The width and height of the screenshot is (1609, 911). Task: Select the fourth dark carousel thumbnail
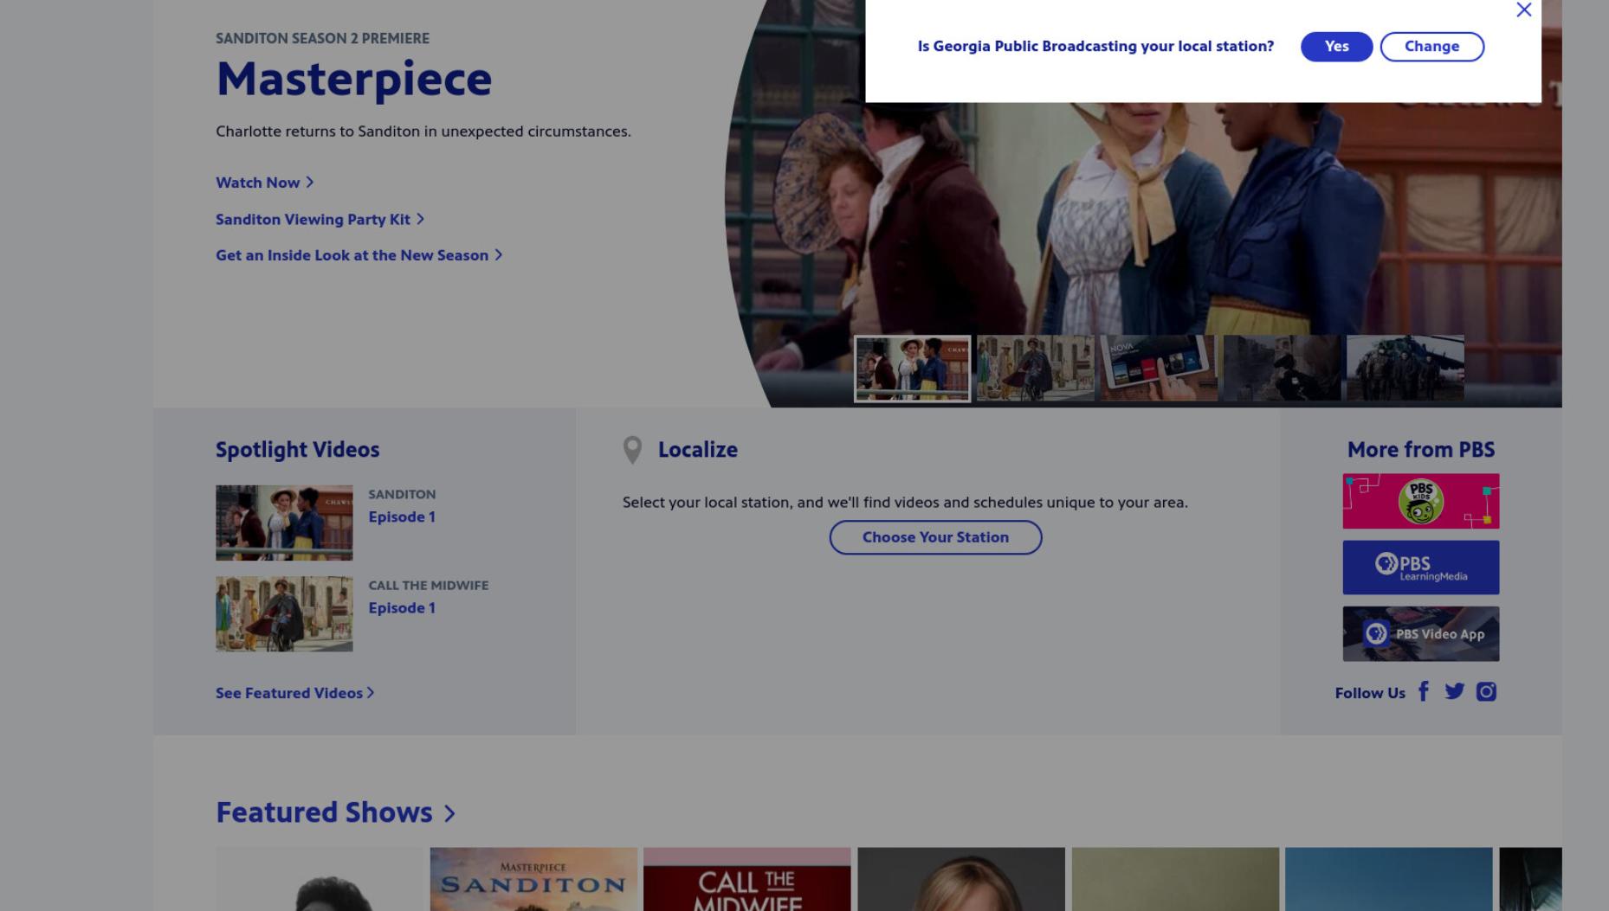[x=1282, y=369]
